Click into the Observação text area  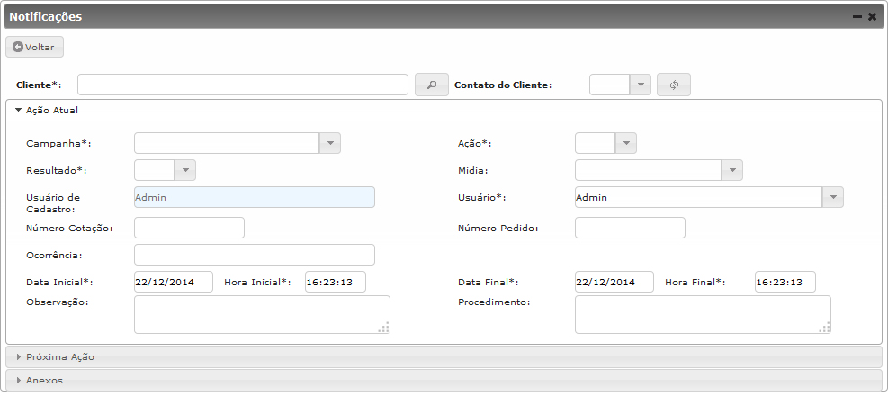pyautogui.click(x=262, y=314)
